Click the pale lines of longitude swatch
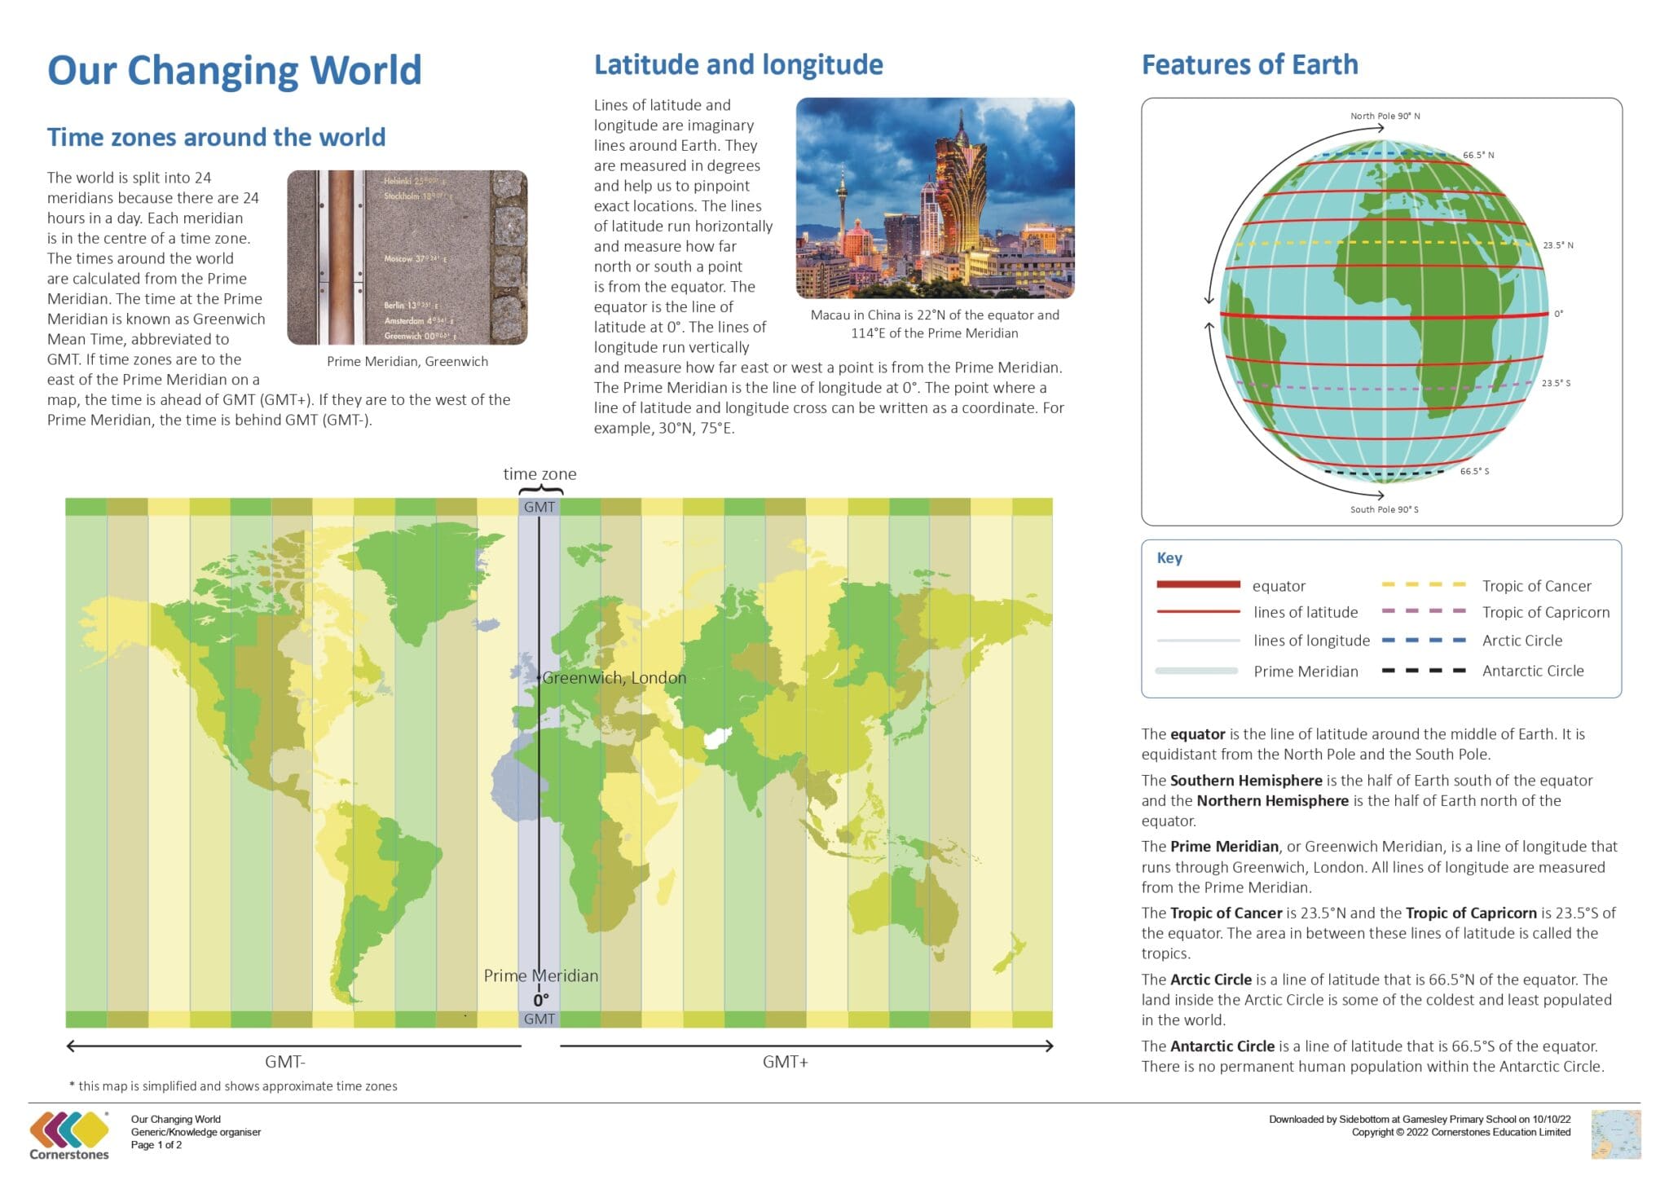This screenshot has width=1669, height=1180. click(1198, 641)
